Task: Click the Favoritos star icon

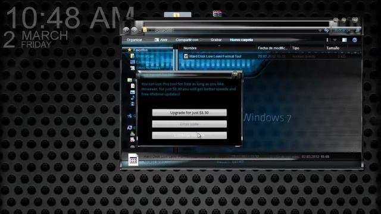Action: (130, 50)
